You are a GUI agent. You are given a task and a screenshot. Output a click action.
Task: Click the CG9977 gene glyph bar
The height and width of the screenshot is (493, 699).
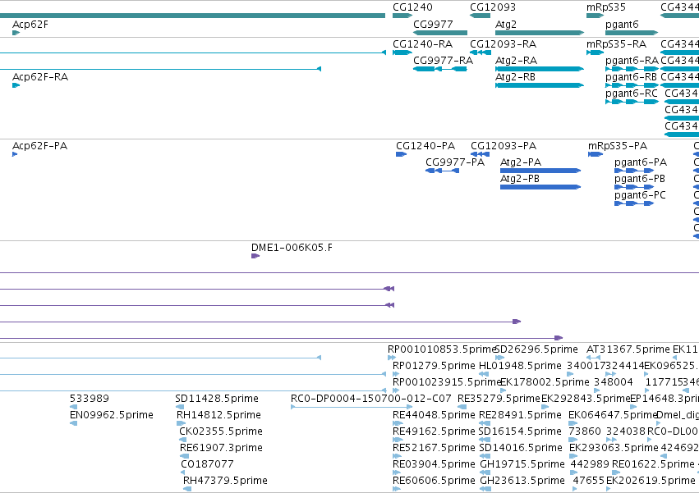pyautogui.click(x=440, y=33)
